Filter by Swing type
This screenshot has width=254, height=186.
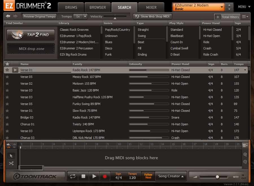coord(142,36)
